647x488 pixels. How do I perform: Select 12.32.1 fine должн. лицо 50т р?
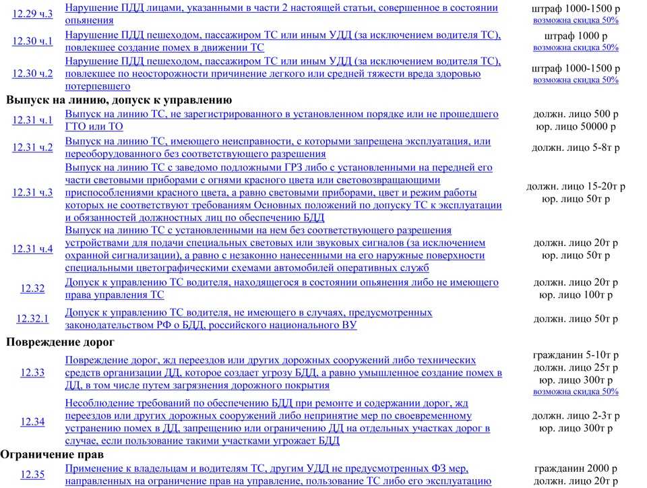click(x=576, y=319)
